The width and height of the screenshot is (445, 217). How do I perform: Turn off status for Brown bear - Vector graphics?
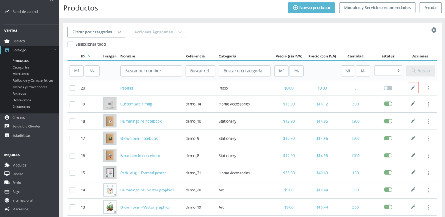pos(388,207)
